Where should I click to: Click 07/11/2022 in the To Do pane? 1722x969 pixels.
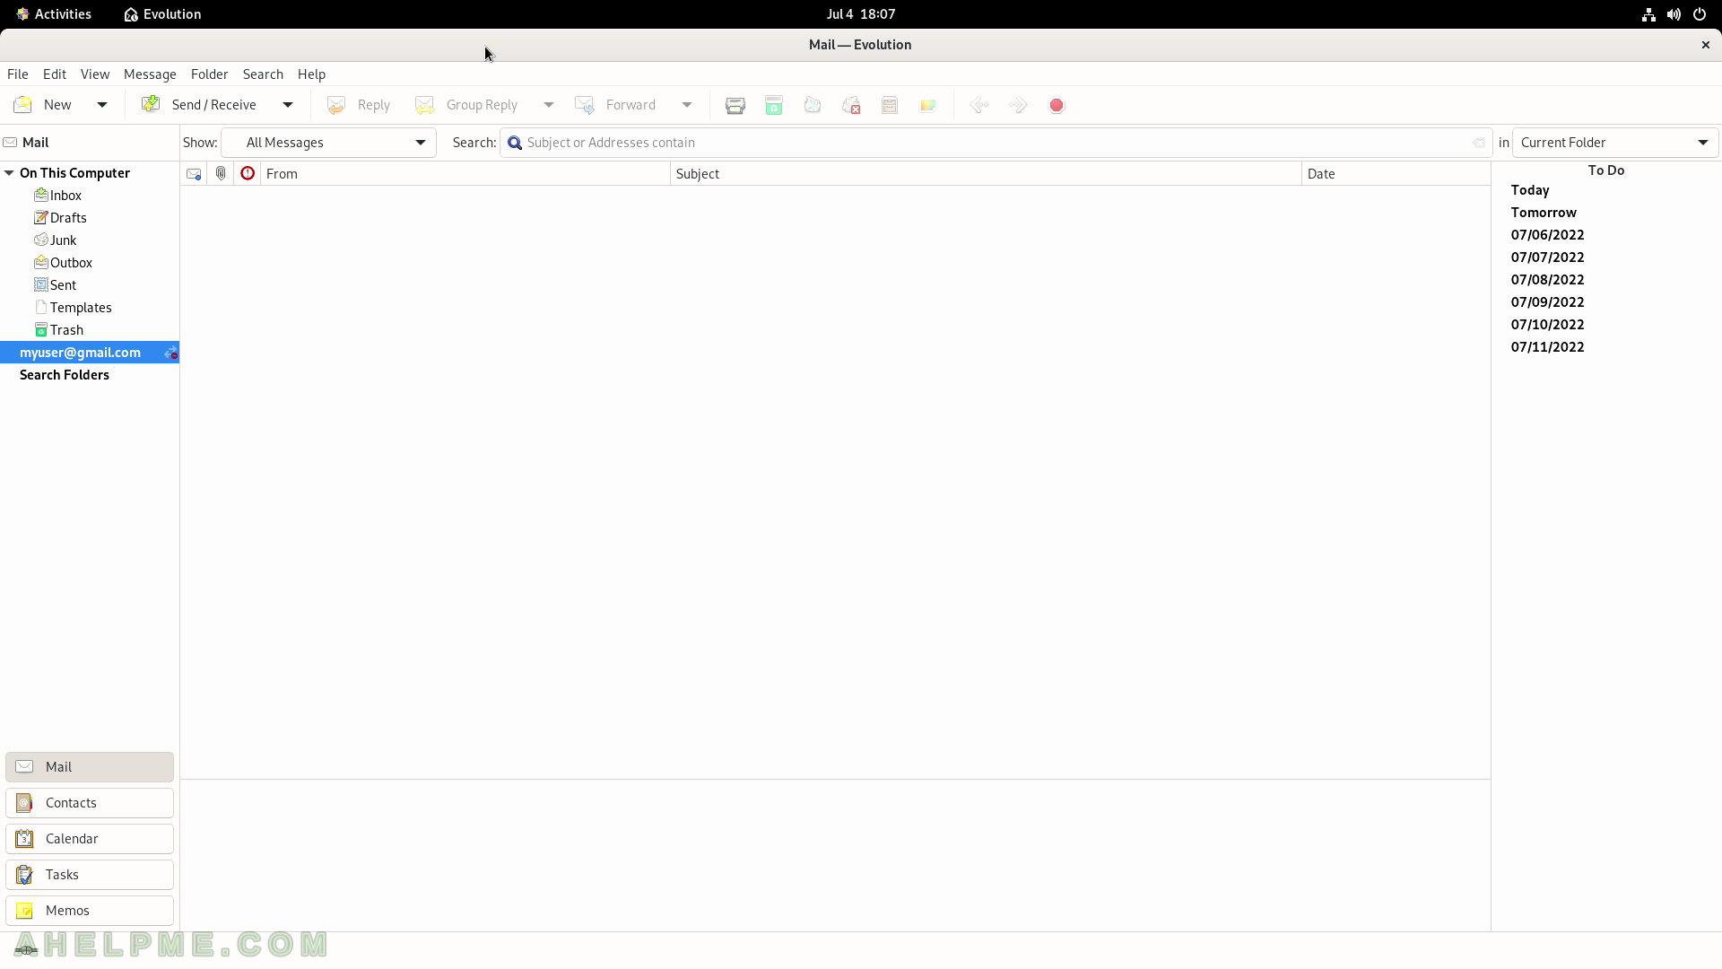[1547, 347]
